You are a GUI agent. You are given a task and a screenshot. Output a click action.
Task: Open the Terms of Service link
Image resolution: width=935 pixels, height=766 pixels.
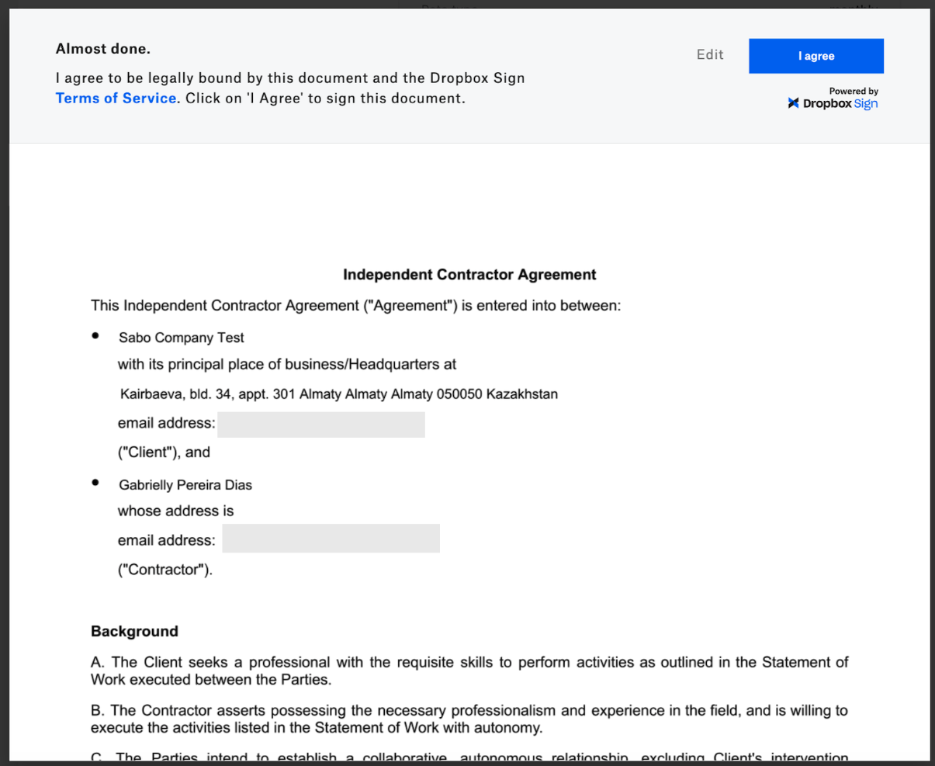coord(116,99)
